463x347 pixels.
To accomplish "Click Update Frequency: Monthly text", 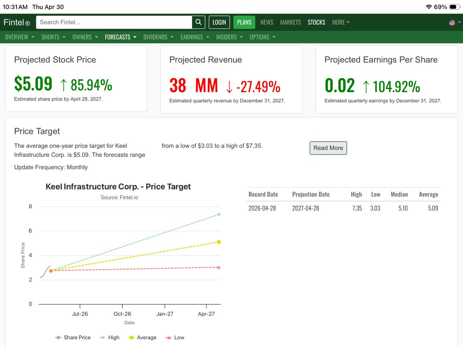I will point(51,167).
